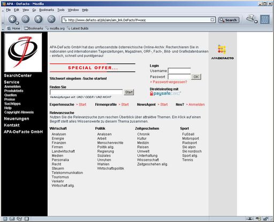Open Tennis under Sport
Screen dimensions: 274x222
coord(187,160)
